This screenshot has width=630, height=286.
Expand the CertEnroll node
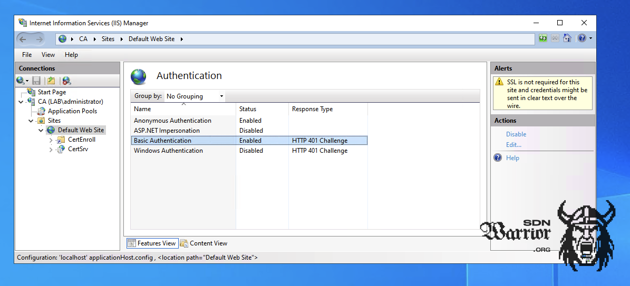[51, 140]
